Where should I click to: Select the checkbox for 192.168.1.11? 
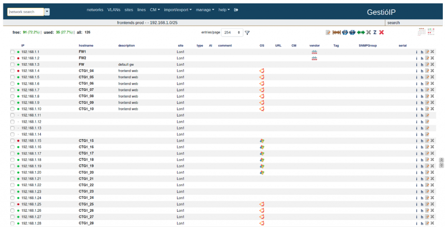(x=13, y=115)
